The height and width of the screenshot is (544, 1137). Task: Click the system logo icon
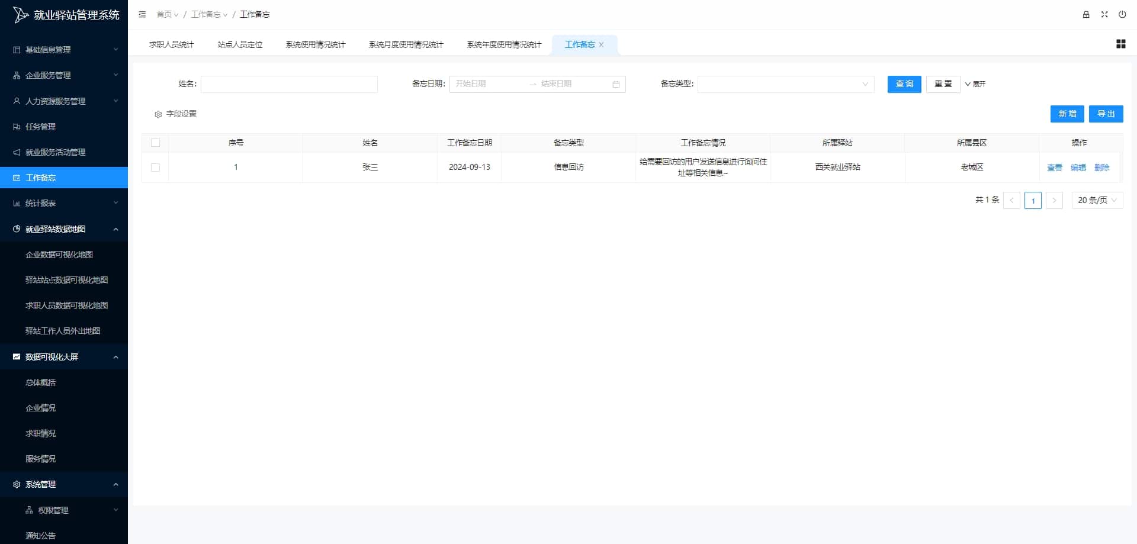pos(21,15)
